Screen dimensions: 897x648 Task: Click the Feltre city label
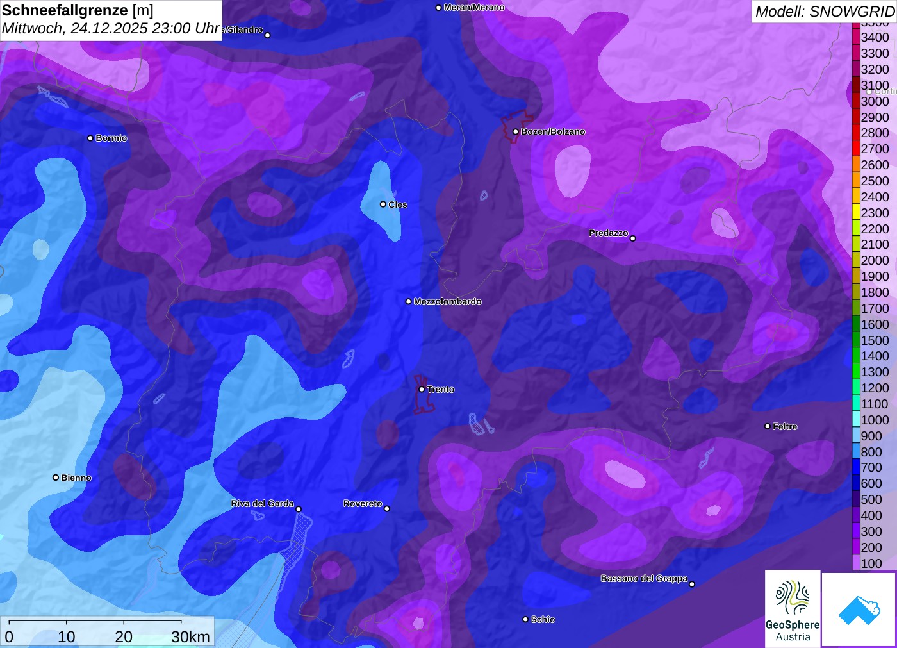pyautogui.click(x=785, y=426)
